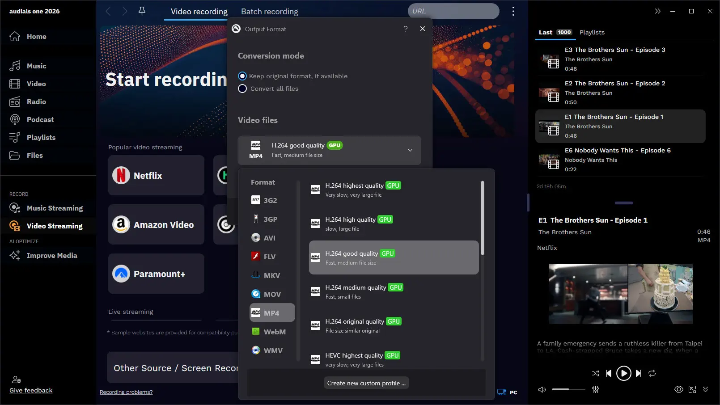Click Create new custom profile button
This screenshot has height=405, width=720.
coord(366,383)
